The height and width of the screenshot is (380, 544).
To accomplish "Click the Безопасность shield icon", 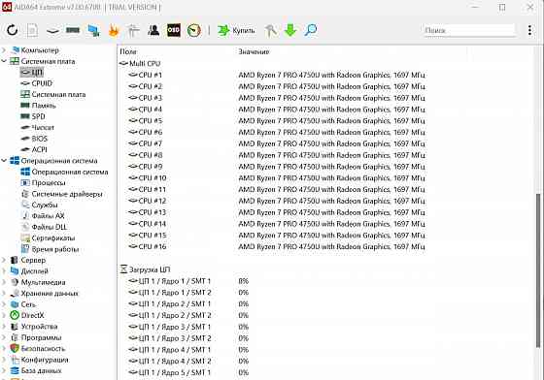I will pos(15,349).
